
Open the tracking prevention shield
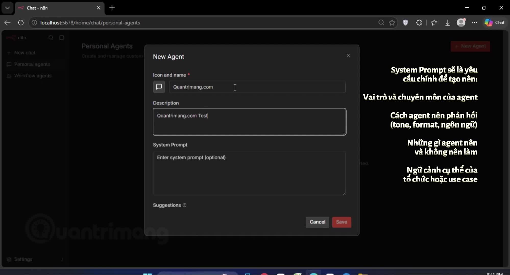[406, 23]
